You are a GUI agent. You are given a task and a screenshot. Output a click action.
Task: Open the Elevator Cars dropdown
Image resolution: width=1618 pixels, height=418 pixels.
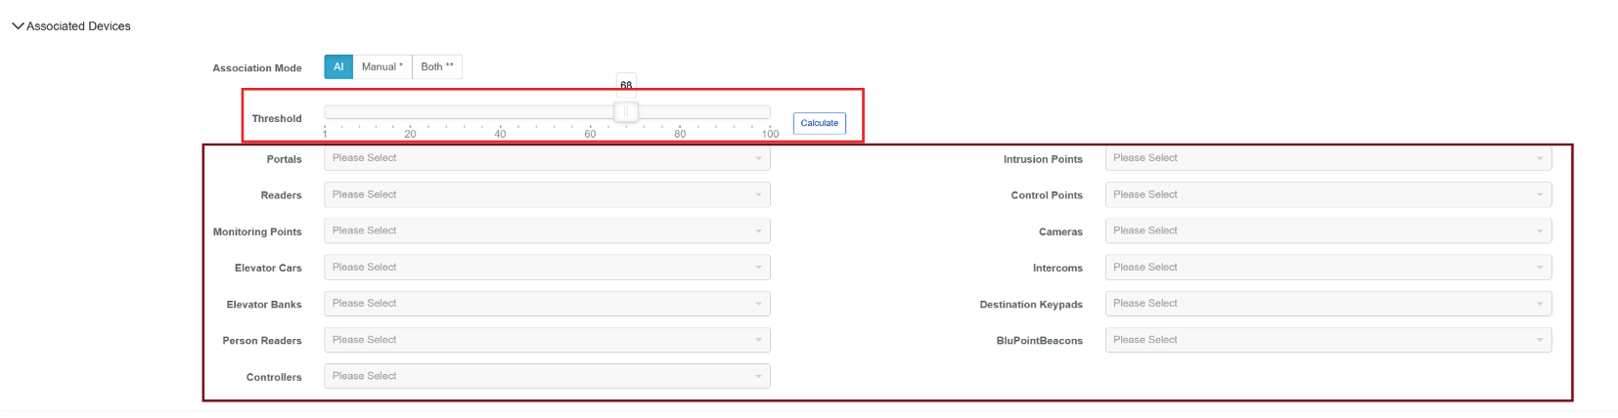click(x=546, y=268)
